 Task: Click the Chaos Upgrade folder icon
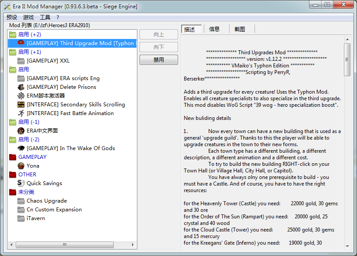(x=21, y=201)
